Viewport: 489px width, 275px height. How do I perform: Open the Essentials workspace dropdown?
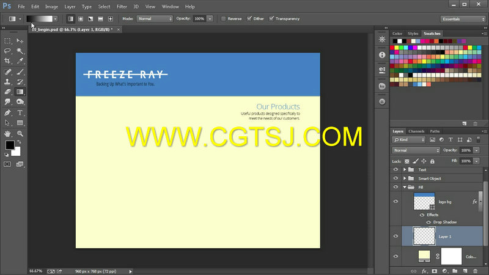click(x=463, y=19)
